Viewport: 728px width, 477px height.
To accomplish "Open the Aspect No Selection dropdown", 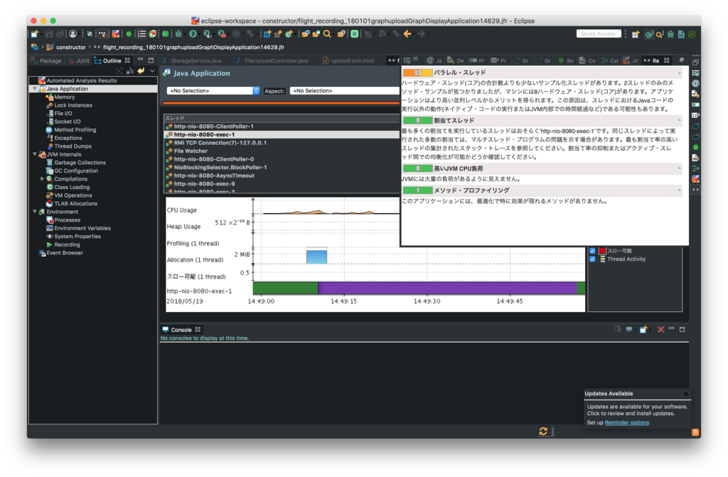I will coord(344,91).
